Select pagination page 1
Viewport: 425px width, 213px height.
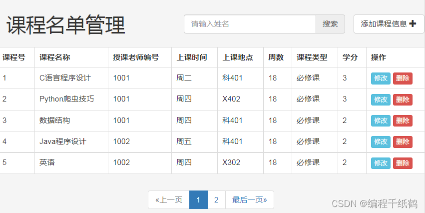coord(198,200)
